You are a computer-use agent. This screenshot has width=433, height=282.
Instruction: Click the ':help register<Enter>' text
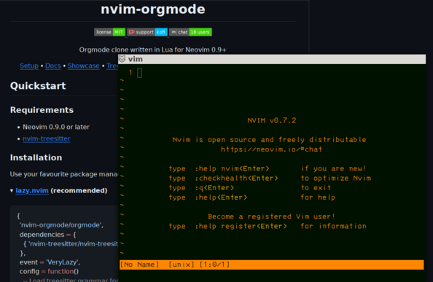point(241,227)
